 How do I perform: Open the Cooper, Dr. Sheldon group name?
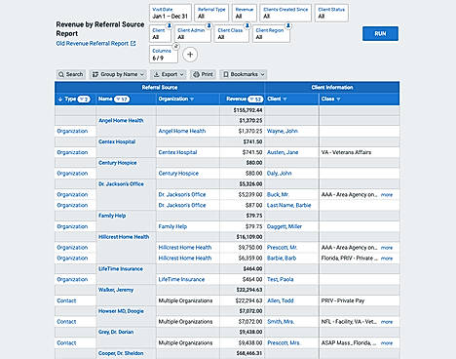coord(121,353)
